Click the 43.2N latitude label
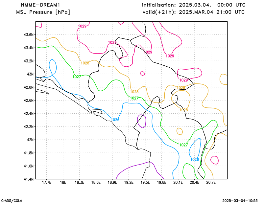This screenshot has height=203, width=263. (29, 61)
